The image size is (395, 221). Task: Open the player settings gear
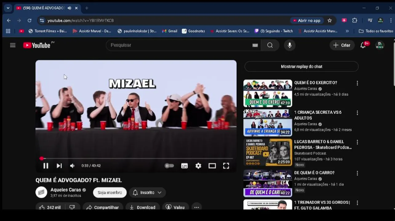point(198,166)
